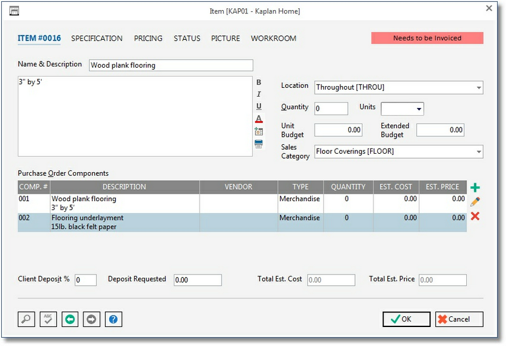Switch to the STATUS tab

[x=187, y=38]
